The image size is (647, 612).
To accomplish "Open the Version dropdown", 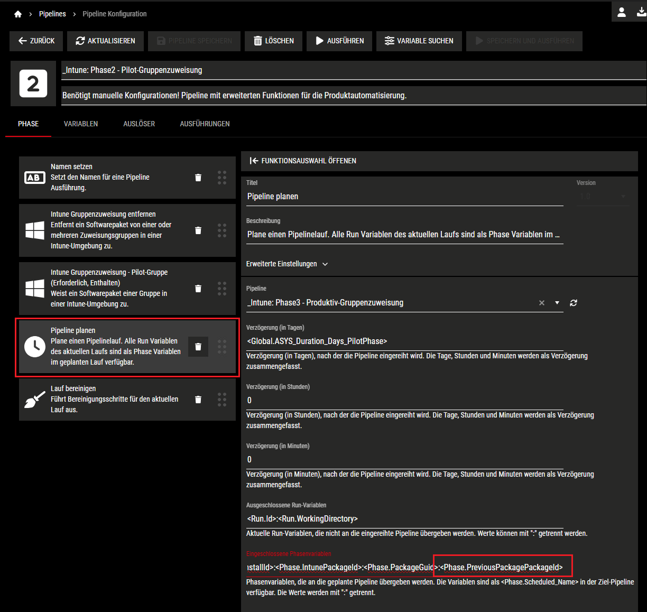I will 603,197.
